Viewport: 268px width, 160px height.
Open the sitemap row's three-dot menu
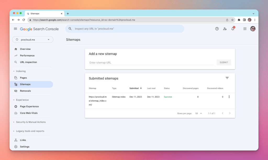[x=229, y=97]
